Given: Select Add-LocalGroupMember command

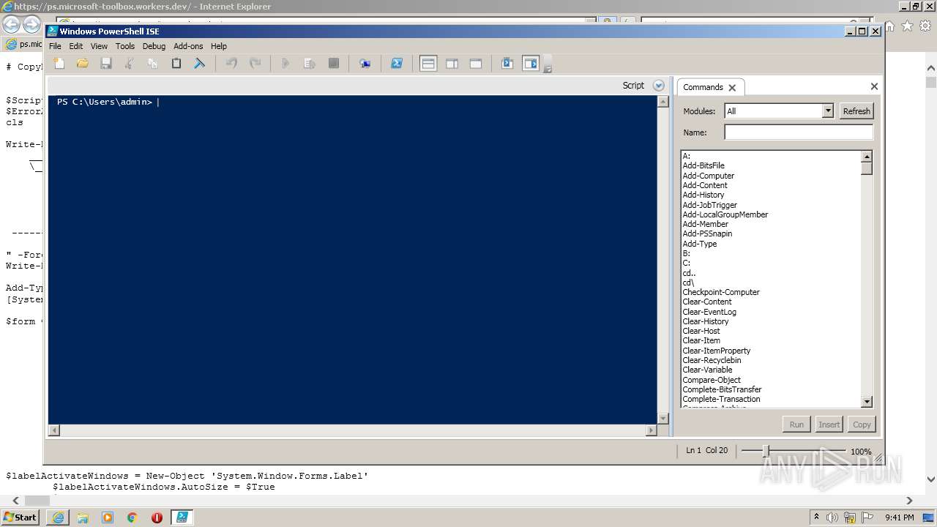Looking at the screenshot, I should click(x=725, y=214).
